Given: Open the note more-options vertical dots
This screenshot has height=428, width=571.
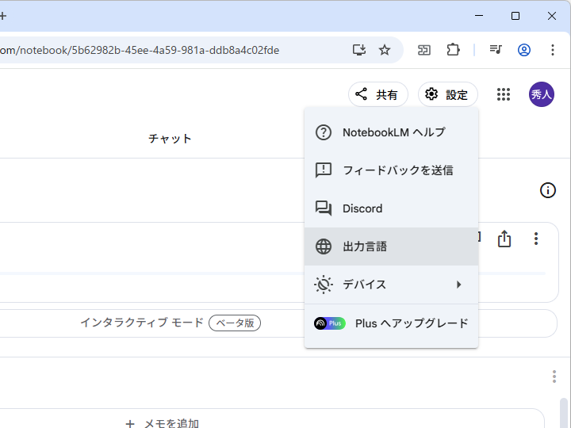Looking at the screenshot, I should tap(554, 376).
